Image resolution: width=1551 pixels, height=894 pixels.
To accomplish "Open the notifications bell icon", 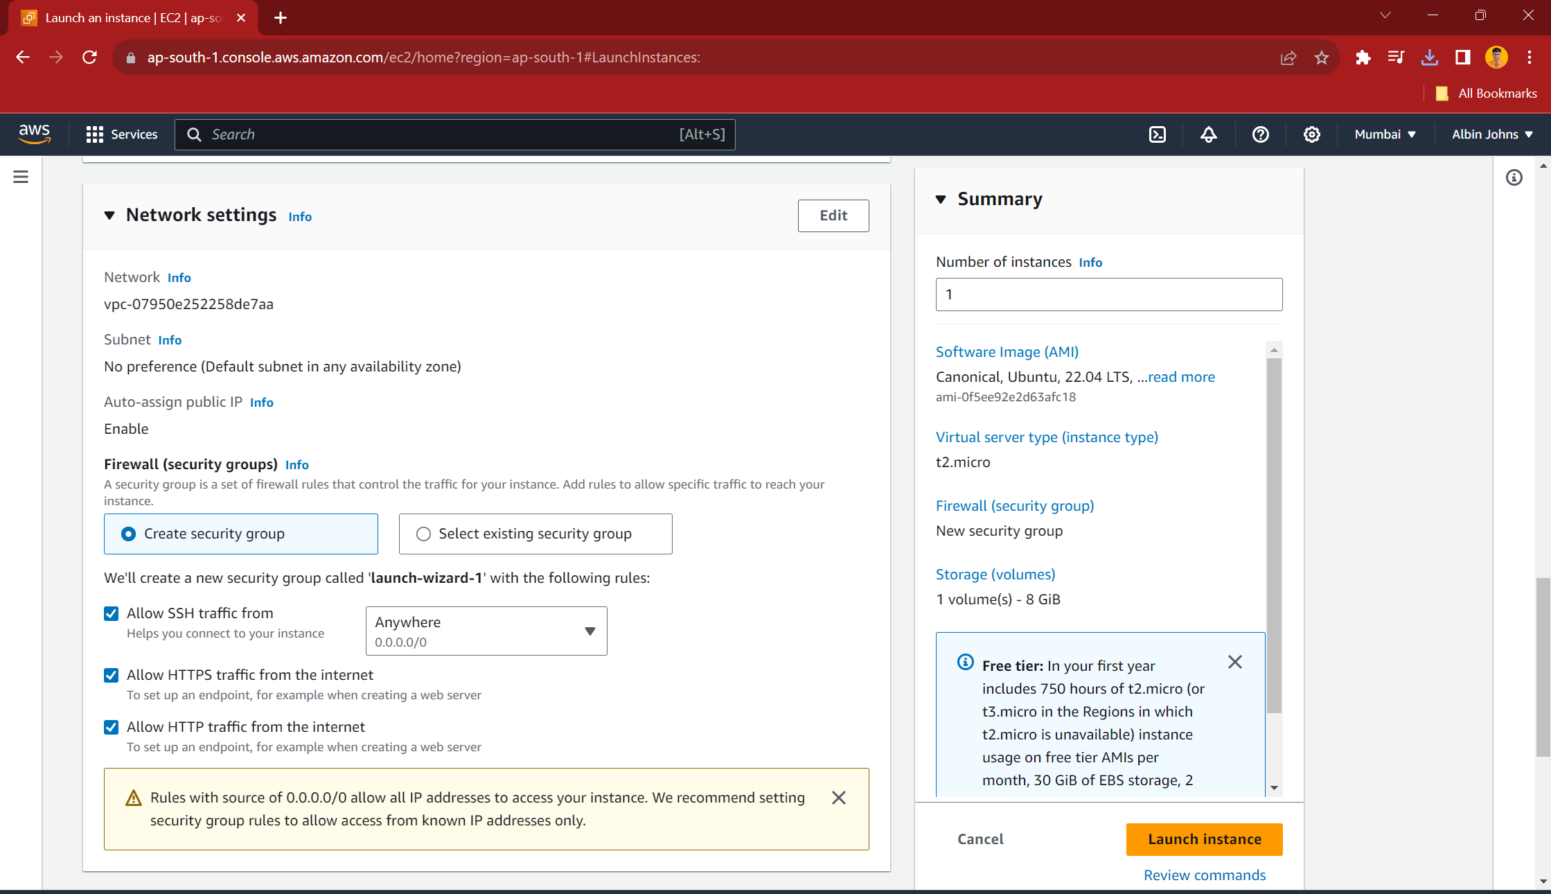I will (1209, 134).
